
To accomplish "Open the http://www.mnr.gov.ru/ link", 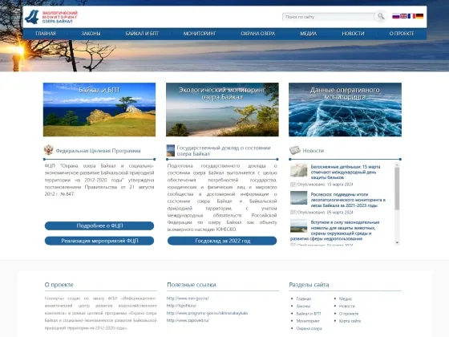I will pos(188,298).
